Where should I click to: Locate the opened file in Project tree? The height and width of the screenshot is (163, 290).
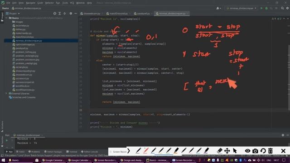pyautogui.click(x=55, y=14)
